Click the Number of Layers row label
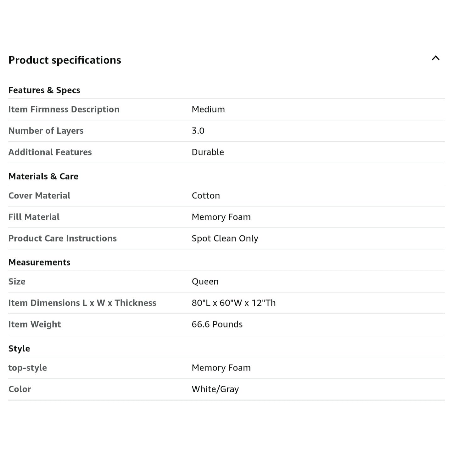The height and width of the screenshot is (453, 453). click(x=46, y=131)
